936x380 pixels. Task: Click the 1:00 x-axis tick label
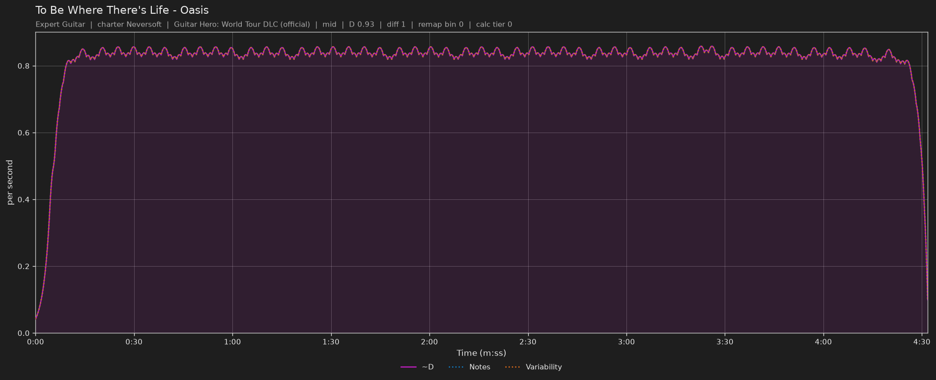232,342
